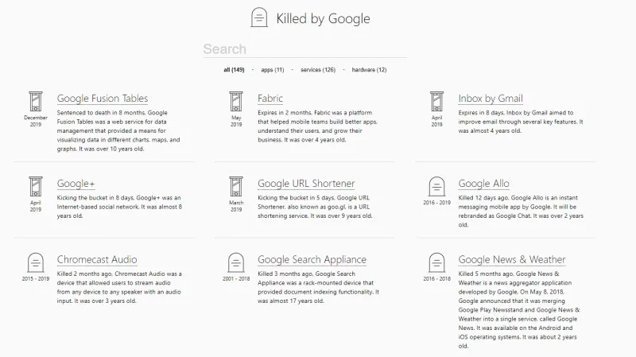
Task: Open the Chromecast Audio title link
Action: coord(97,259)
